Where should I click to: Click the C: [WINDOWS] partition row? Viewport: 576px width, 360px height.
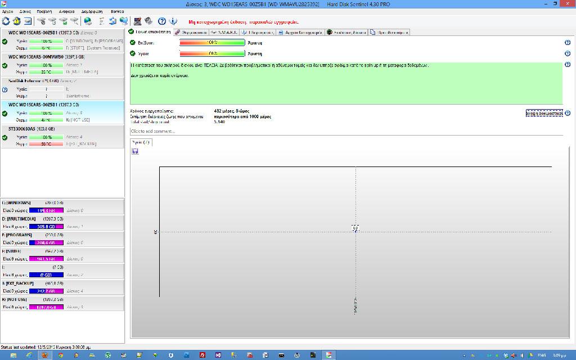[62, 206]
